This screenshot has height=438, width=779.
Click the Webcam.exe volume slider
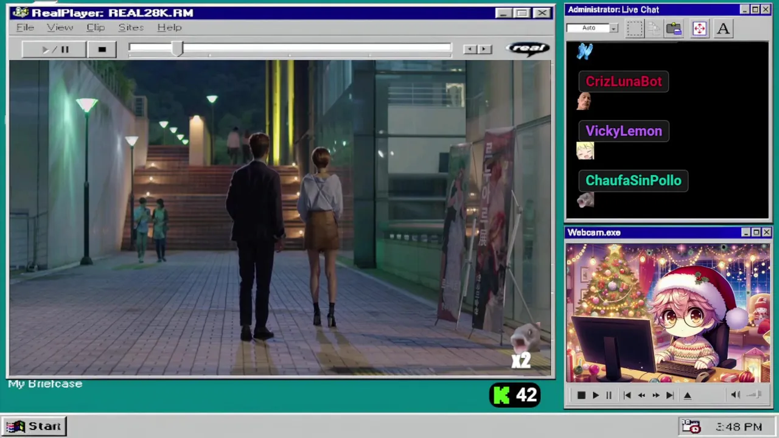(755, 395)
